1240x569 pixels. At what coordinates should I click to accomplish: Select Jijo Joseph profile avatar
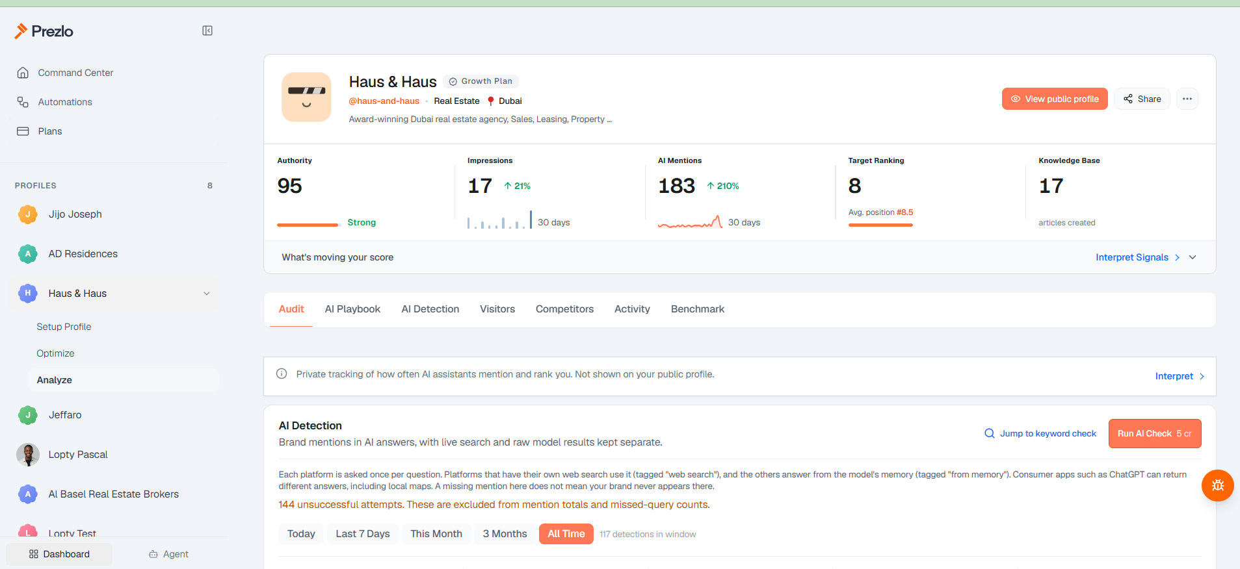[x=28, y=214]
